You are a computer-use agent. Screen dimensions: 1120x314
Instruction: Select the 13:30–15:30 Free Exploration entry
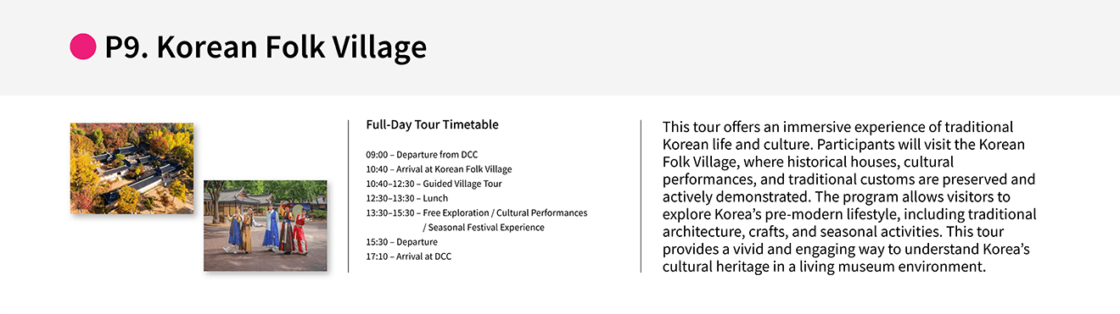click(x=476, y=212)
